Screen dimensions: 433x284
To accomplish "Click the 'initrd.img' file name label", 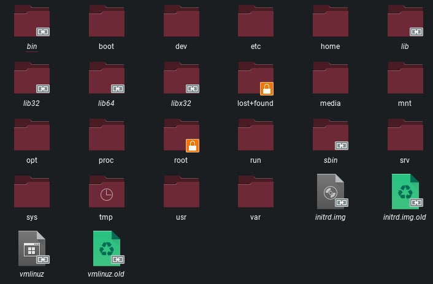I will pyautogui.click(x=331, y=217).
